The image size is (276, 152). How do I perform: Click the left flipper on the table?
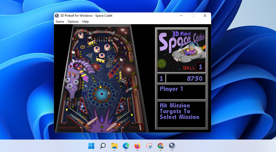(92, 121)
